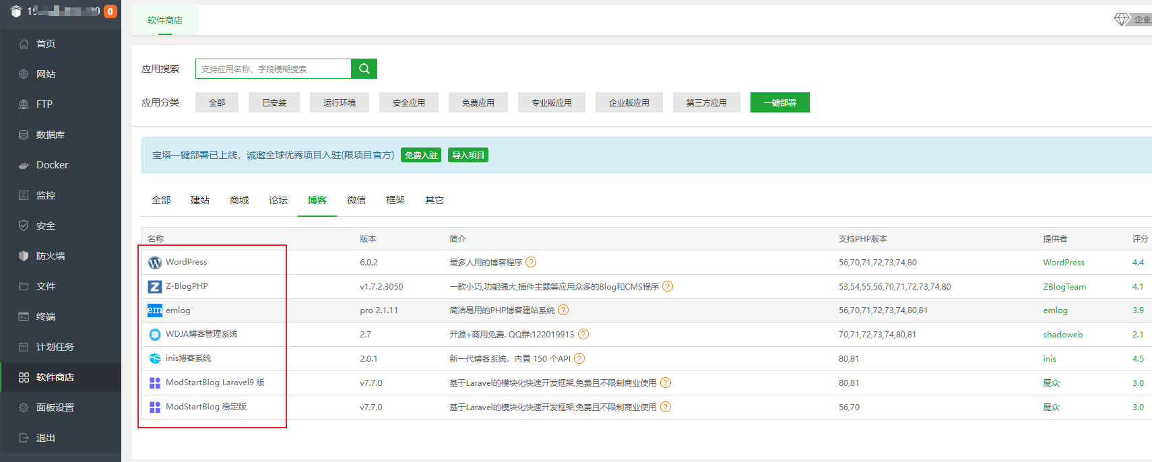Click the folder icon beside 文件
The height and width of the screenshot is (462, 1152).
(24, 286)
